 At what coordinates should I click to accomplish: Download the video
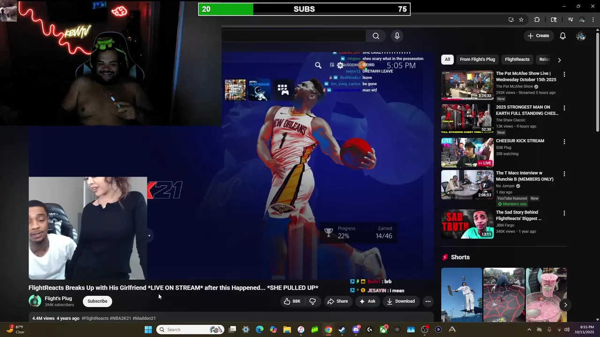pos(401,301)
